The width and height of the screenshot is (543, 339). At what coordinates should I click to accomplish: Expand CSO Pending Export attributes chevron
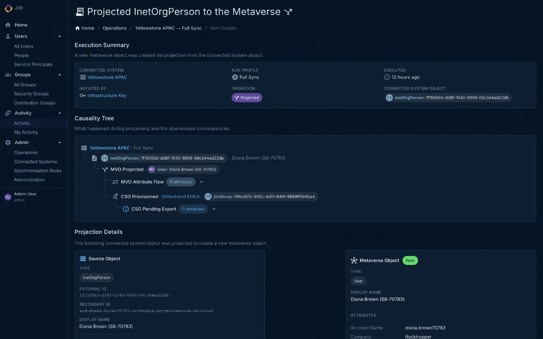coord(214,209)
